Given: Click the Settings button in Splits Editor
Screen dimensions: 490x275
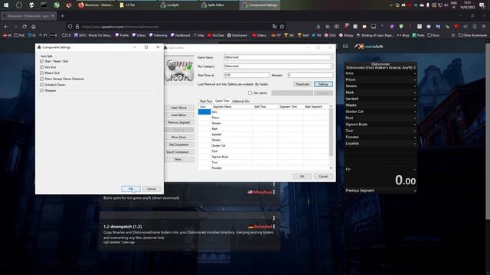Looking at the screenshot, I should pos(323,84).
